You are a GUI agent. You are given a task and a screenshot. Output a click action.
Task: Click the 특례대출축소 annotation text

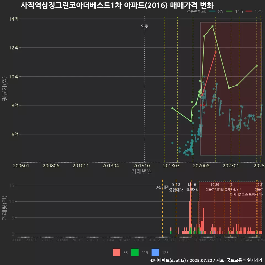coord(239,194)
